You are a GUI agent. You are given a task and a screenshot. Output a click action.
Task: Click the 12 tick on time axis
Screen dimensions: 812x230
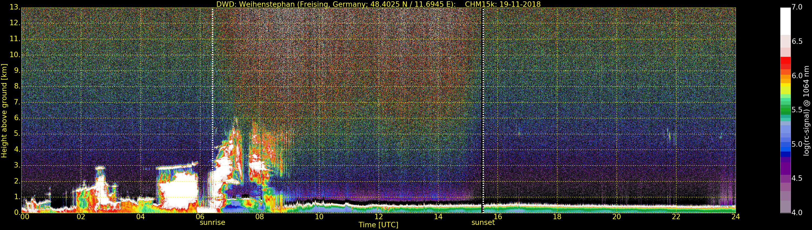tap(379, 217)
